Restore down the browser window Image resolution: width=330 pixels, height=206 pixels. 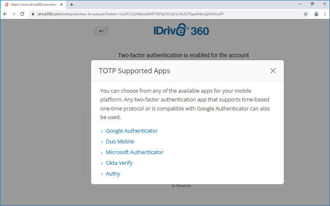(x=312, y=4)
